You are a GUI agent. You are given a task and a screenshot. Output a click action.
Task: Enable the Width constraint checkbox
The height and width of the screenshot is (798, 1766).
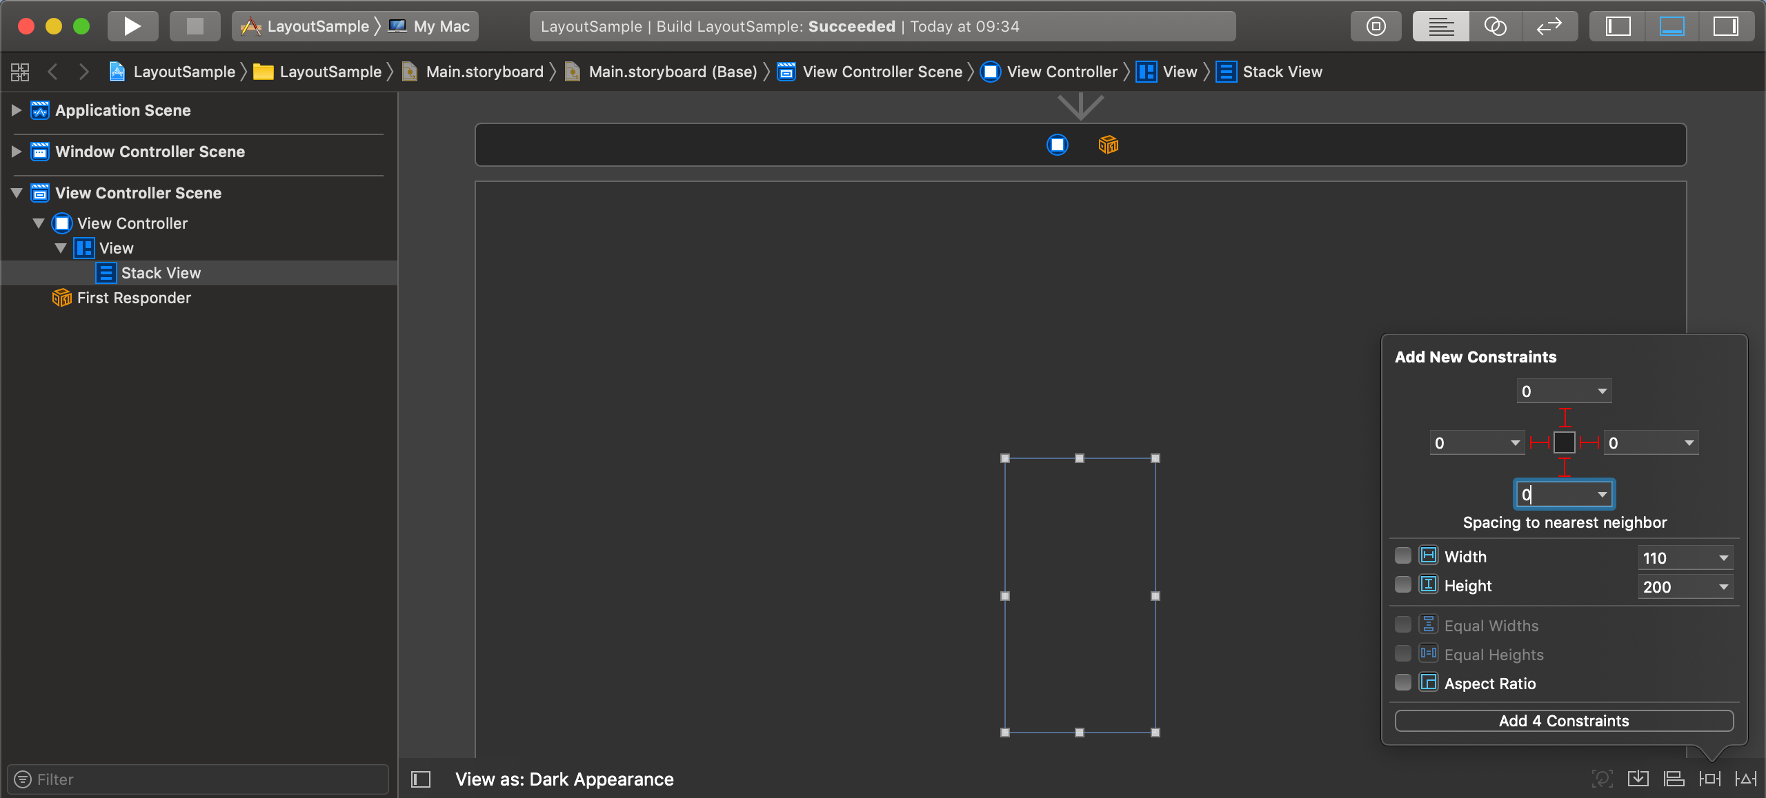(1404, 555)
